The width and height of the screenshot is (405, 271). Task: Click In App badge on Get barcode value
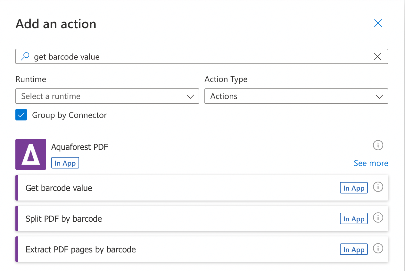point(354,188)
